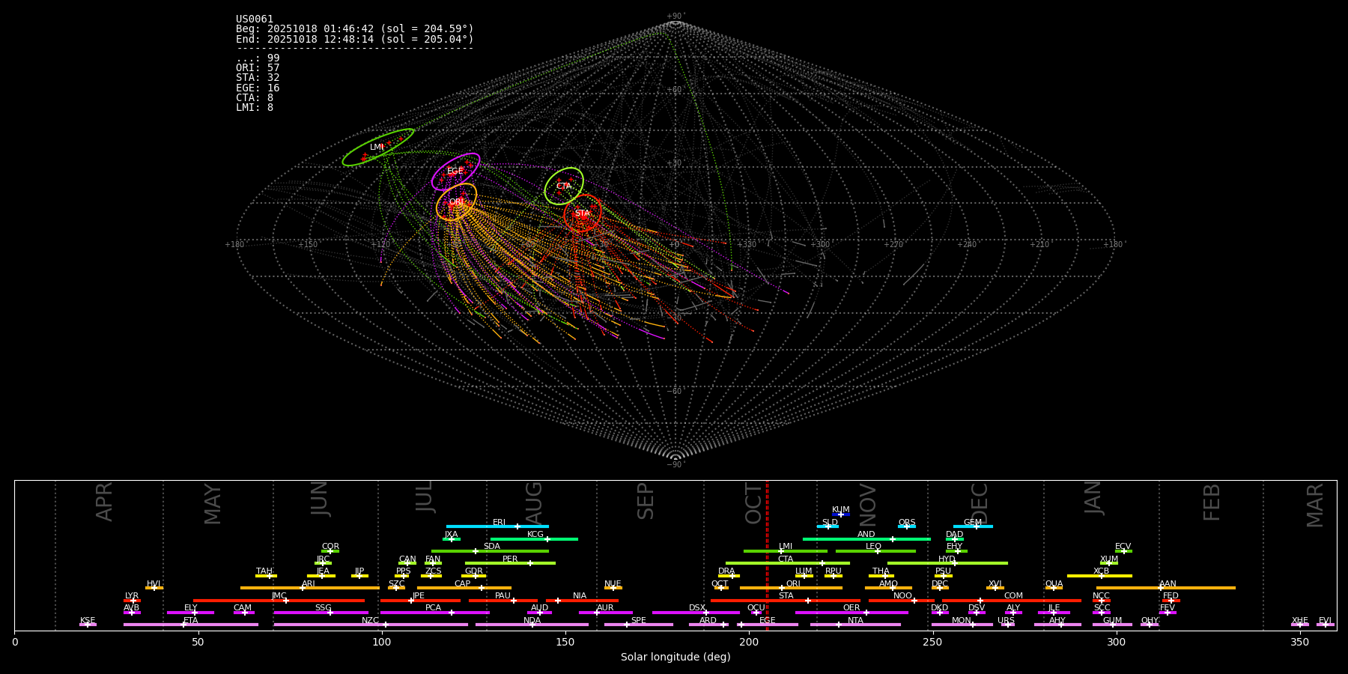Click the COM shower label in timeline
The width and height of the screenshot is (1348, 674).
(x=1014, y=596)
